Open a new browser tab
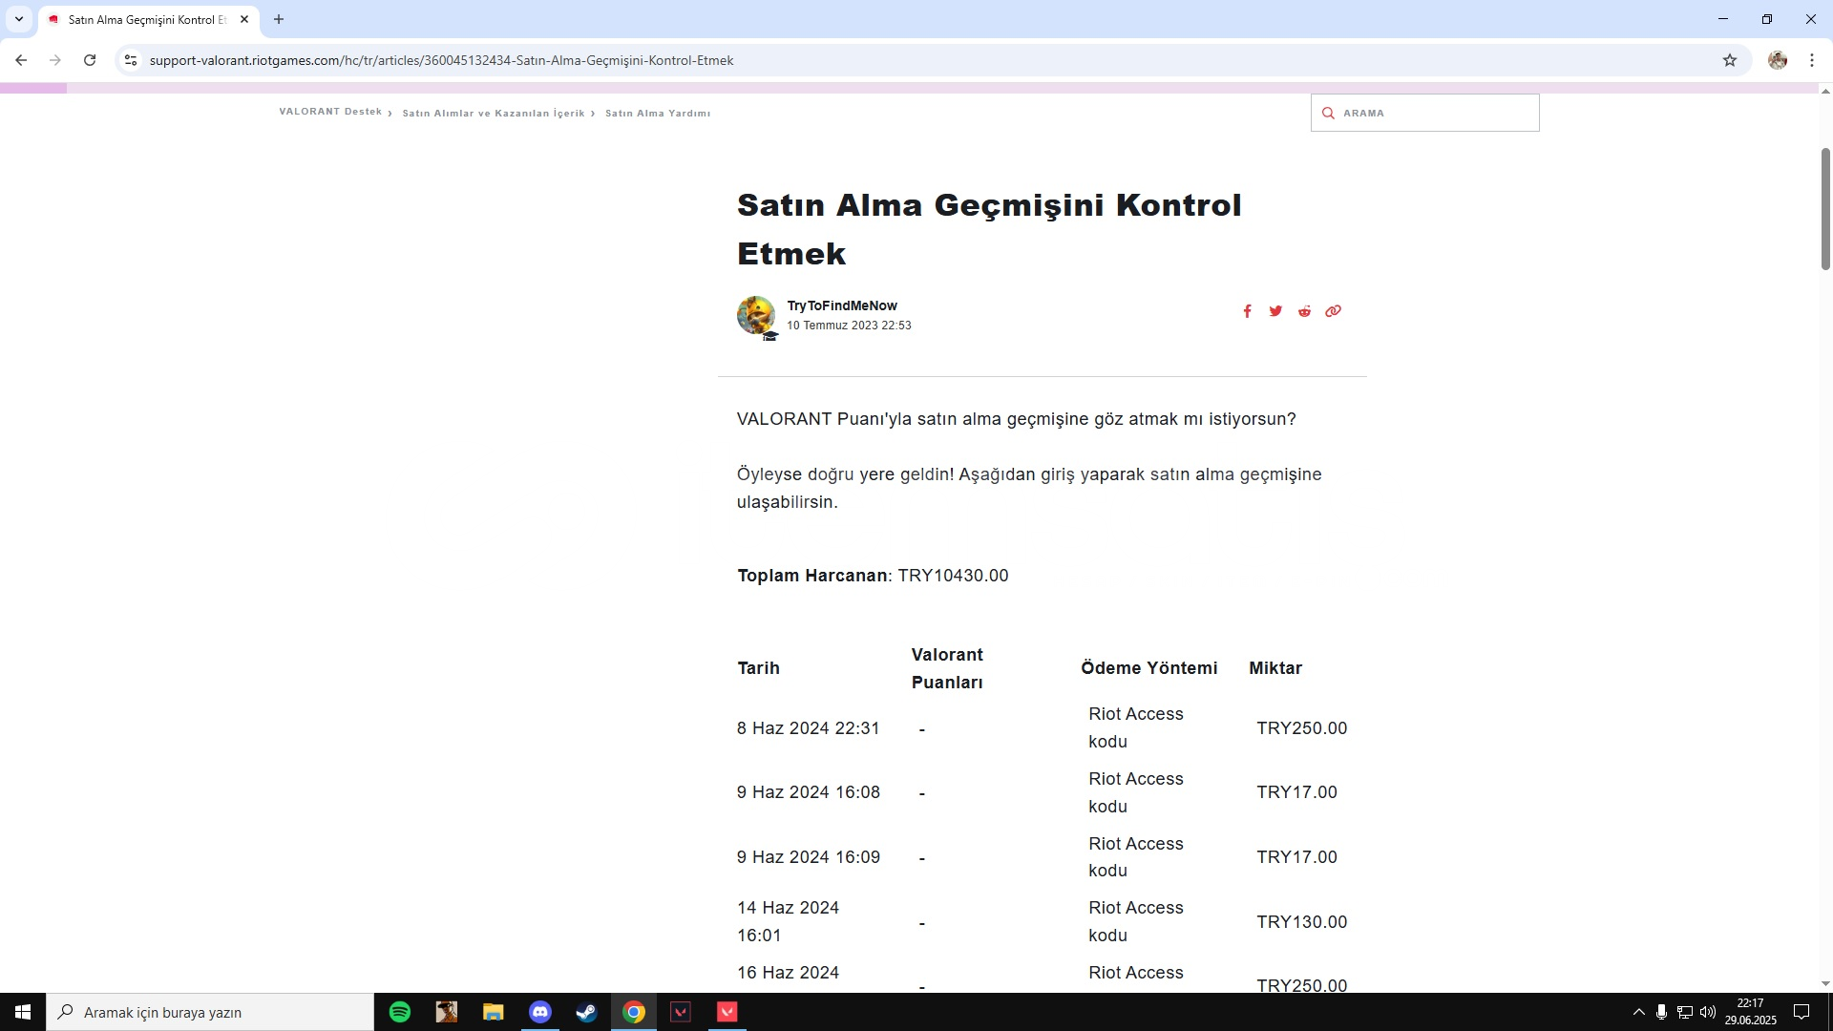1833x1031 pixels. [x=279, y=19]
